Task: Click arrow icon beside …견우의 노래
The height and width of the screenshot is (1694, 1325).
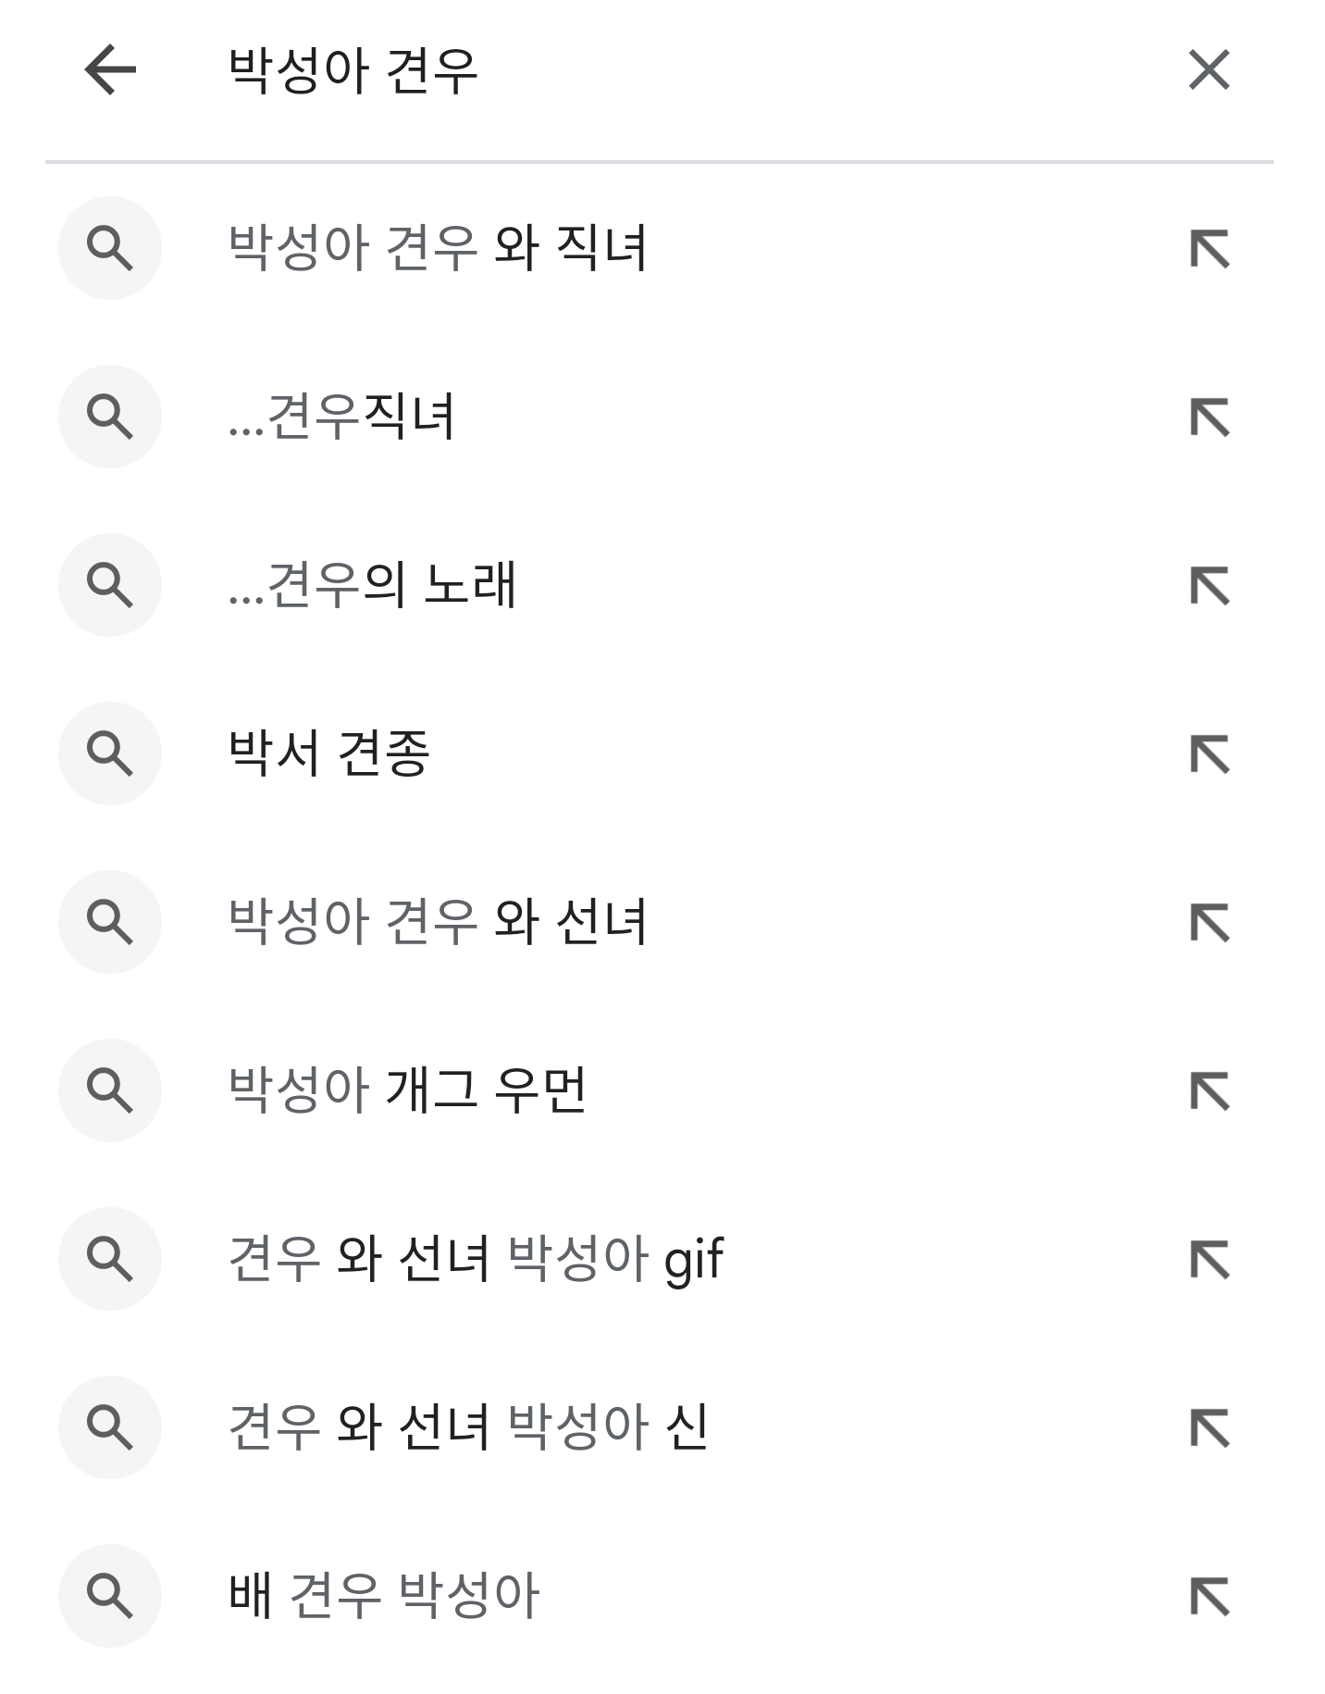Action: pos(1209,586)
